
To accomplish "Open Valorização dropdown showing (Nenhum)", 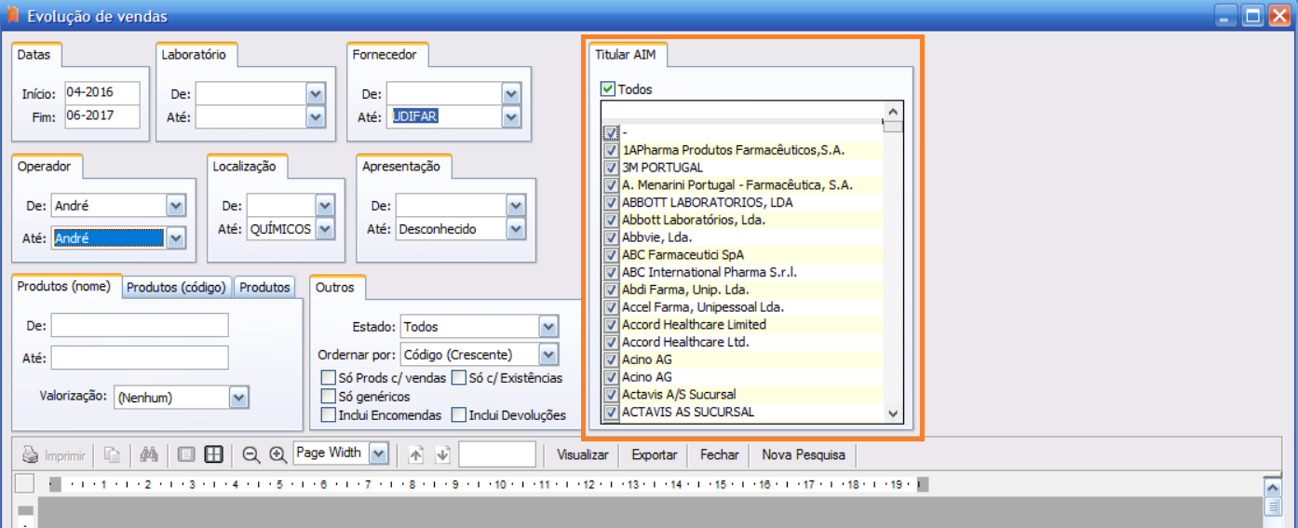I will (239, 398).
